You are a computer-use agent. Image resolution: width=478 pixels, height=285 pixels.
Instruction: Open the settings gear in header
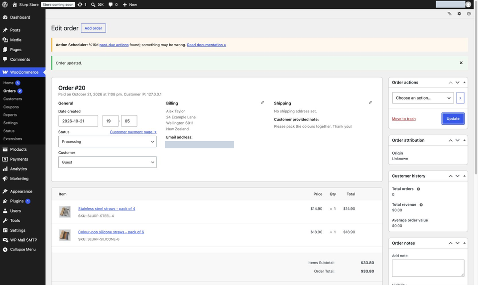(x=459, y=14)
